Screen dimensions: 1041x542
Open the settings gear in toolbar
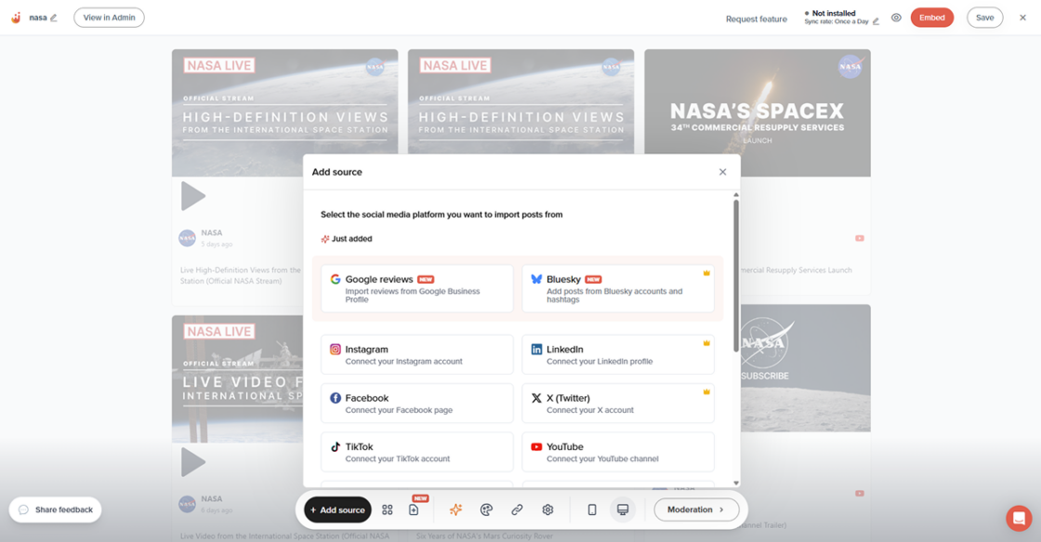(547, 509)
